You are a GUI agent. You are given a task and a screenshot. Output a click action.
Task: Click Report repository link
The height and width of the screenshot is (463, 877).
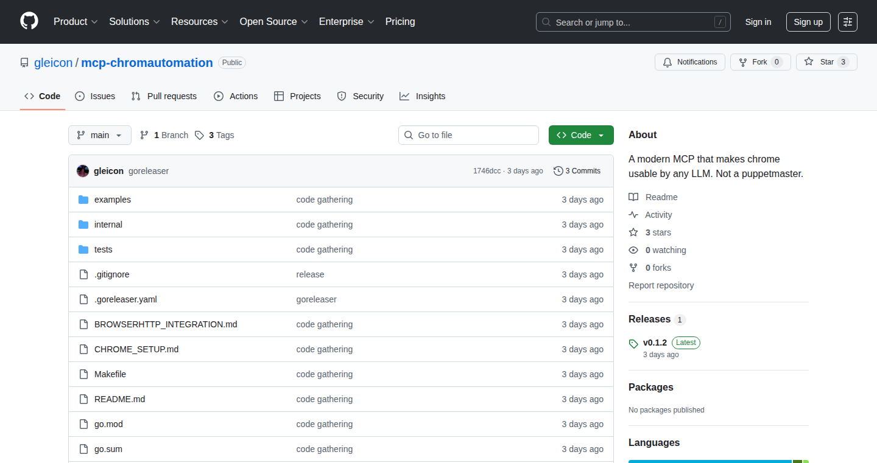tap(661, 285)
